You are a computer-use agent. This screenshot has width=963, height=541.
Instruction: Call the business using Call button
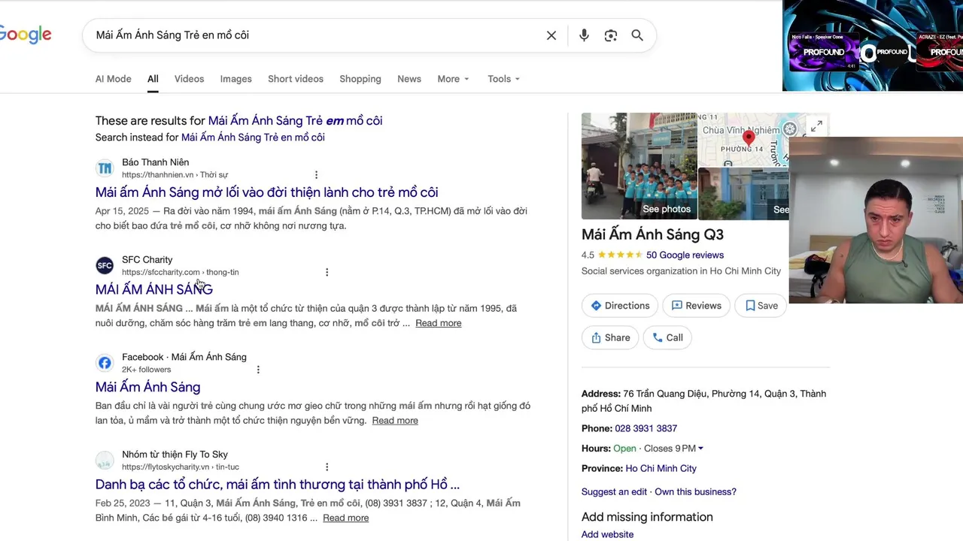coord(667,337)
